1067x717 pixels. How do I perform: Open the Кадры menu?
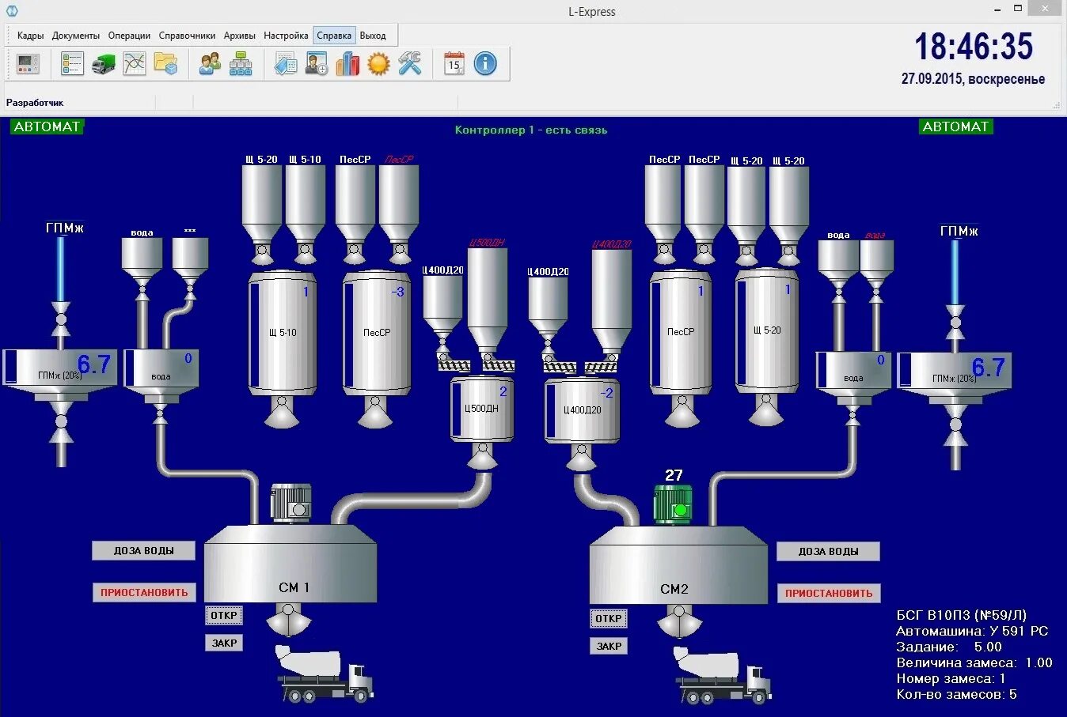31,36
